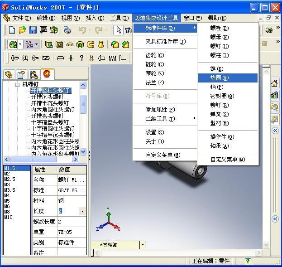Click the bolt standard-part toolbar icon
Screen dimensions: 282x267
coord(15,58)
